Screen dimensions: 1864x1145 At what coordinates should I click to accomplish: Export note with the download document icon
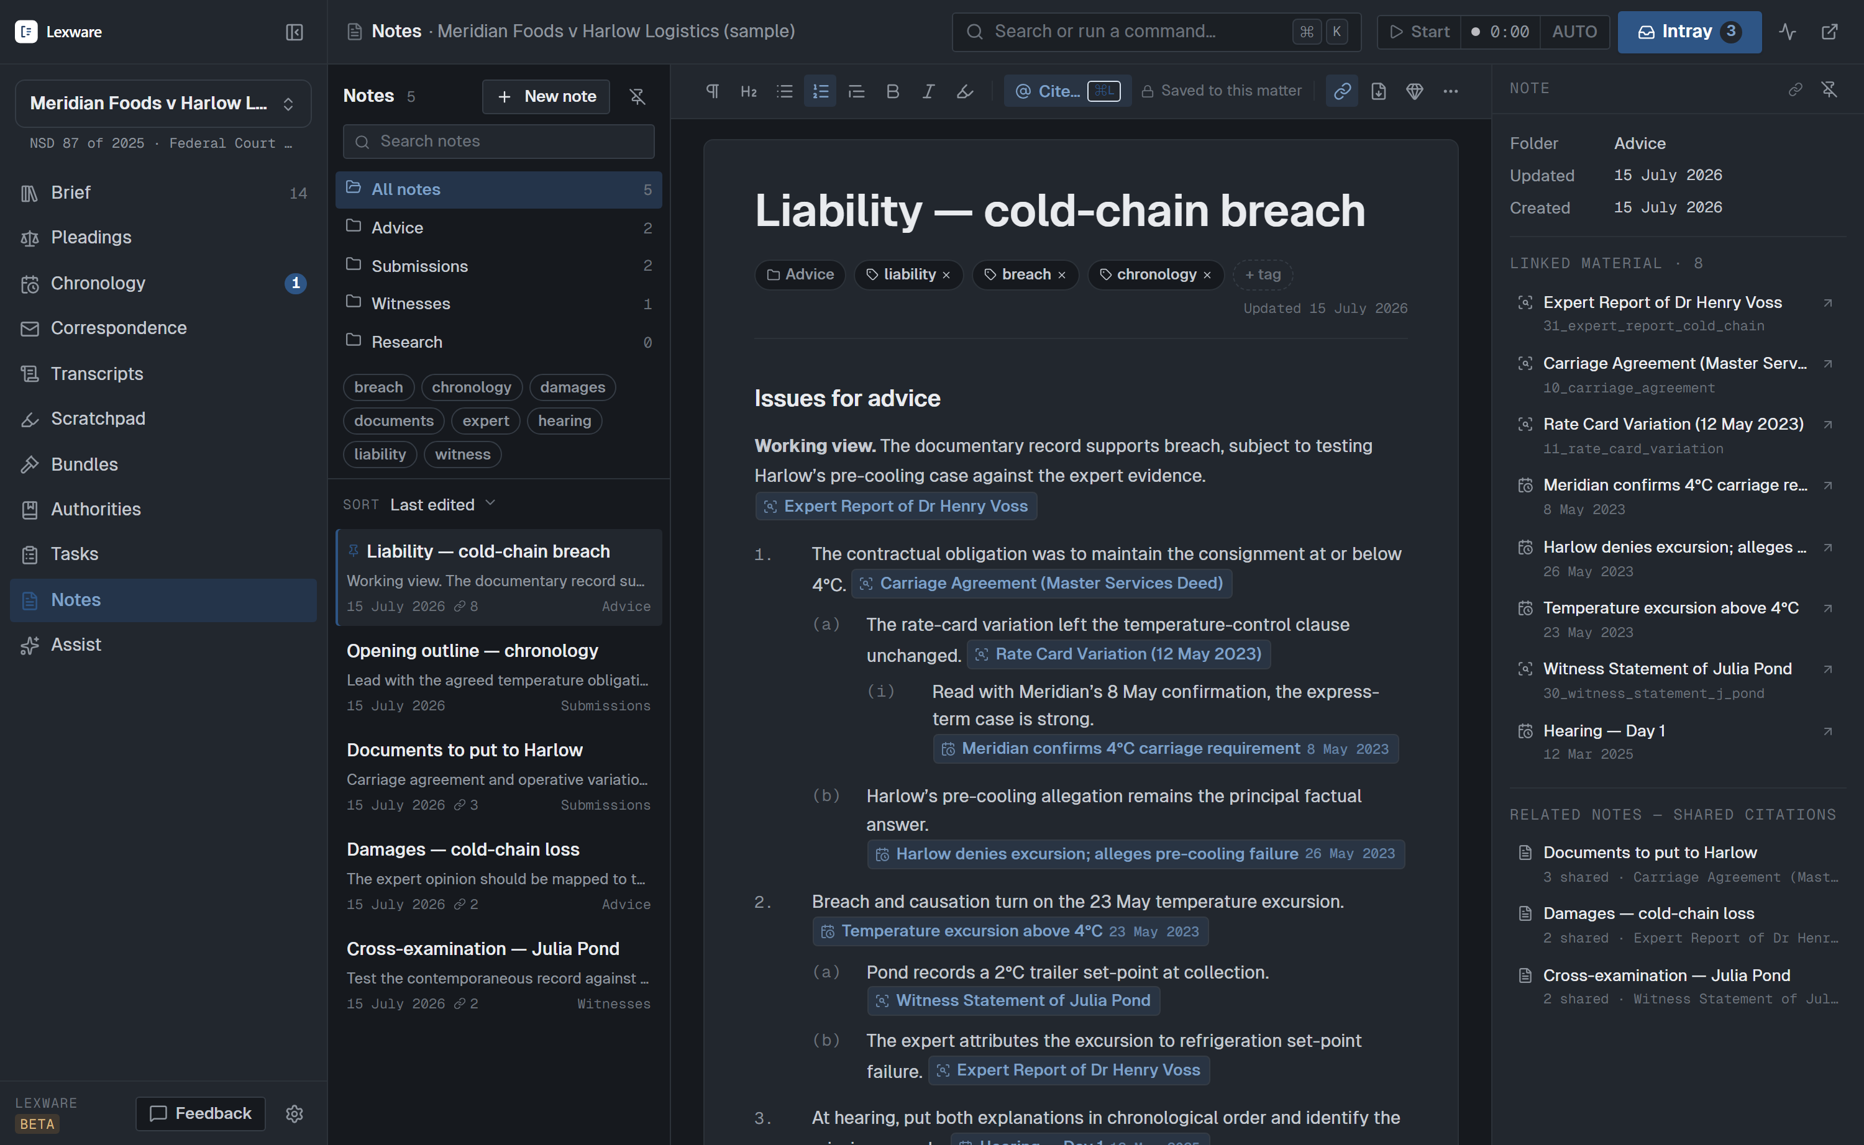coord(1378,91)
